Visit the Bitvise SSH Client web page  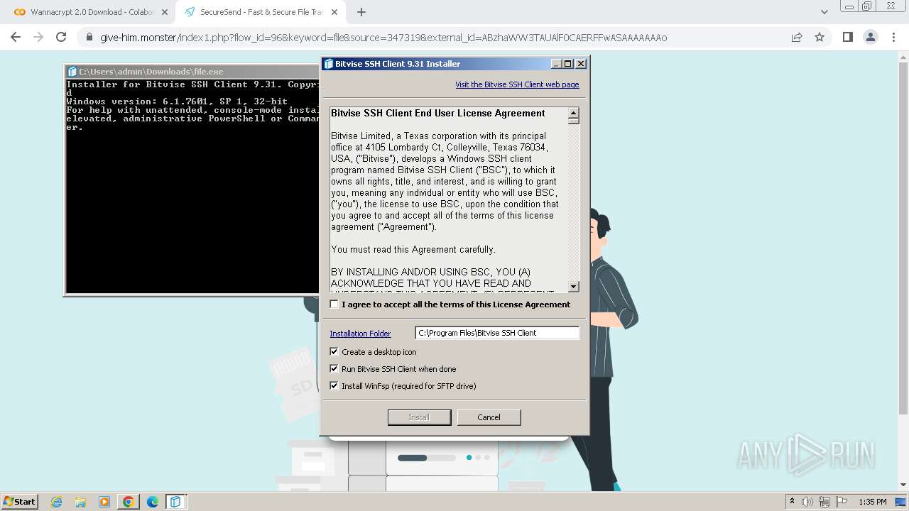[517, 84]
